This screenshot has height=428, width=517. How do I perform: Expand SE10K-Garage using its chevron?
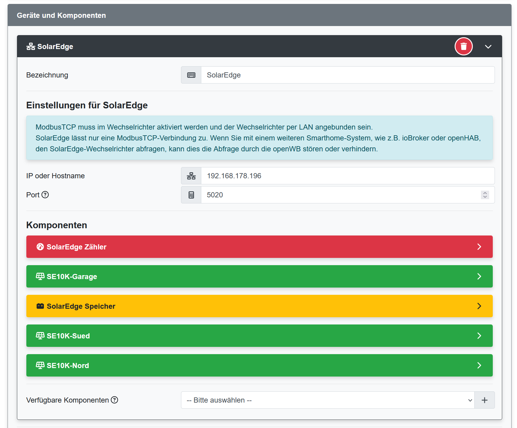point(479,276)
